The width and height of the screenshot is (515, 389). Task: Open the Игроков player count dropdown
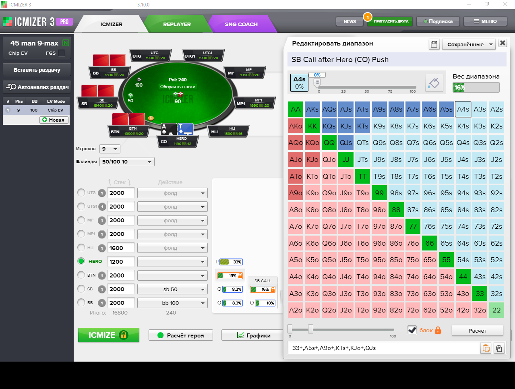pos(110,149)
